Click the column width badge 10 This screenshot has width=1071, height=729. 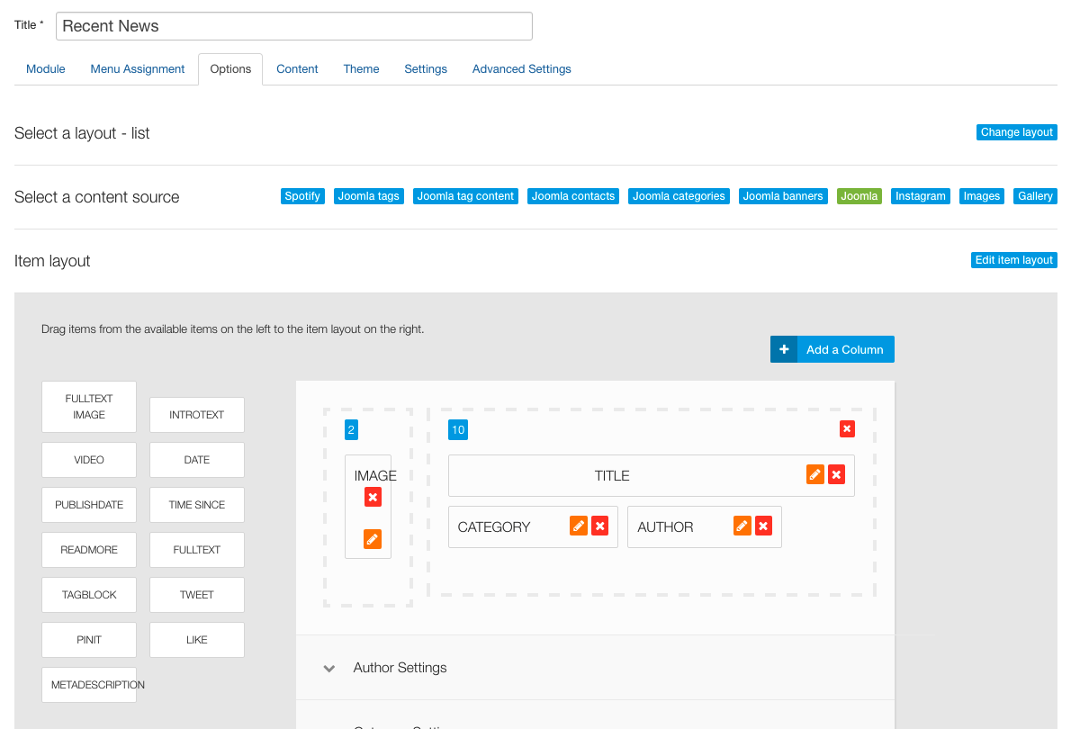click(x=457, y=429)
